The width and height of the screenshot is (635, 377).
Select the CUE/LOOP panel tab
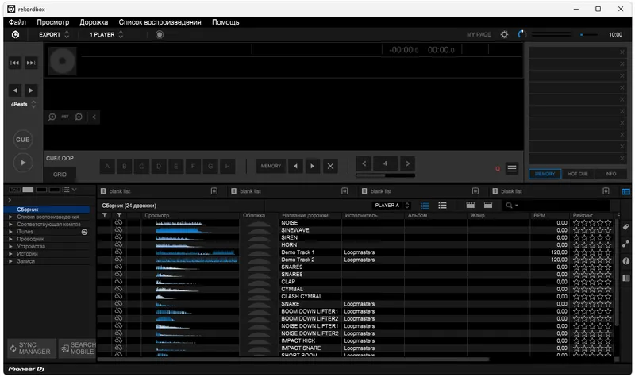point(60,158)
